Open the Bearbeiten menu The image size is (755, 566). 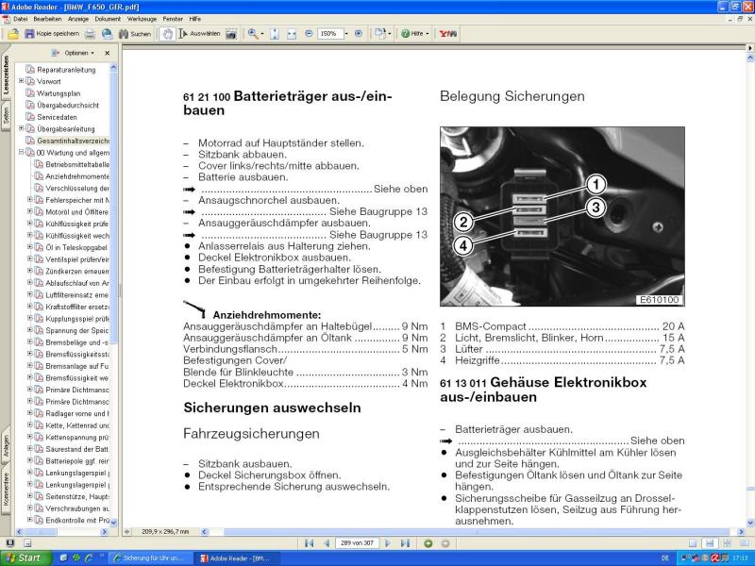coord(47,19)
